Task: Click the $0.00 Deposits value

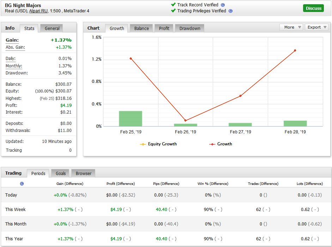Action: (66, 123)
